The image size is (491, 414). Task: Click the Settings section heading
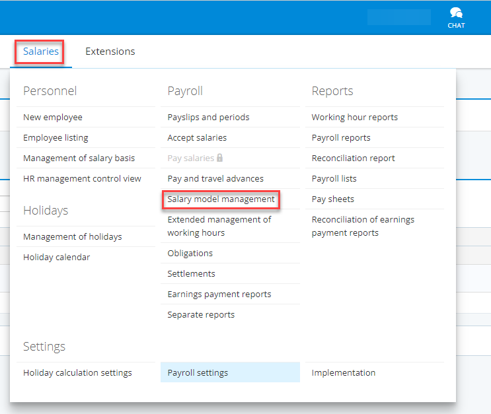click(x=44, y=347)
